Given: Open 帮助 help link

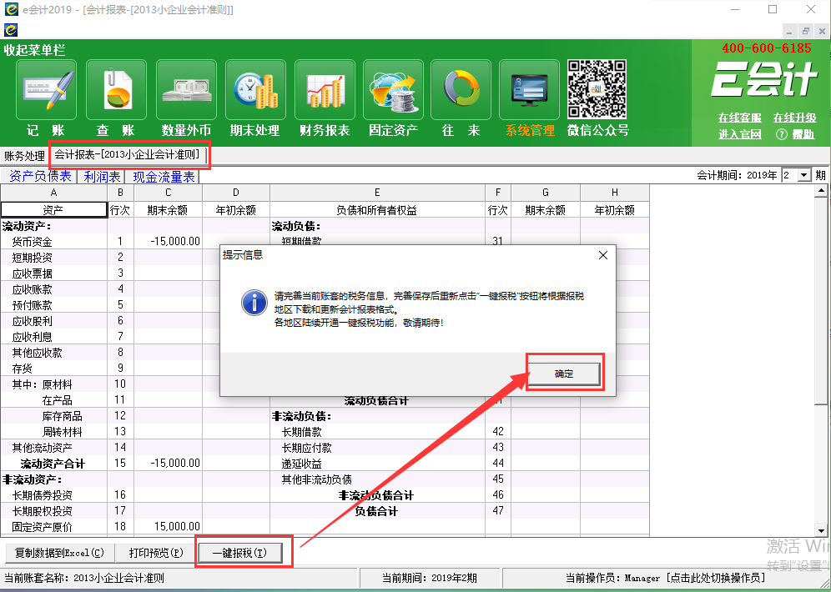Looking at the screenshot, I should click(803, 134).
